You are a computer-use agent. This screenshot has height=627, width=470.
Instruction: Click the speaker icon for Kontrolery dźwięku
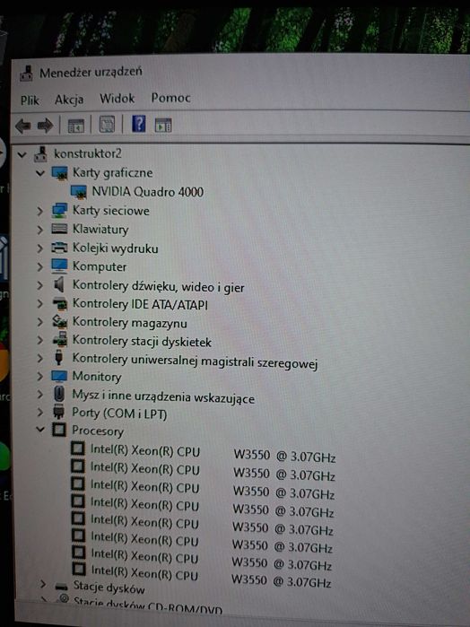click(x=59, y=284)
